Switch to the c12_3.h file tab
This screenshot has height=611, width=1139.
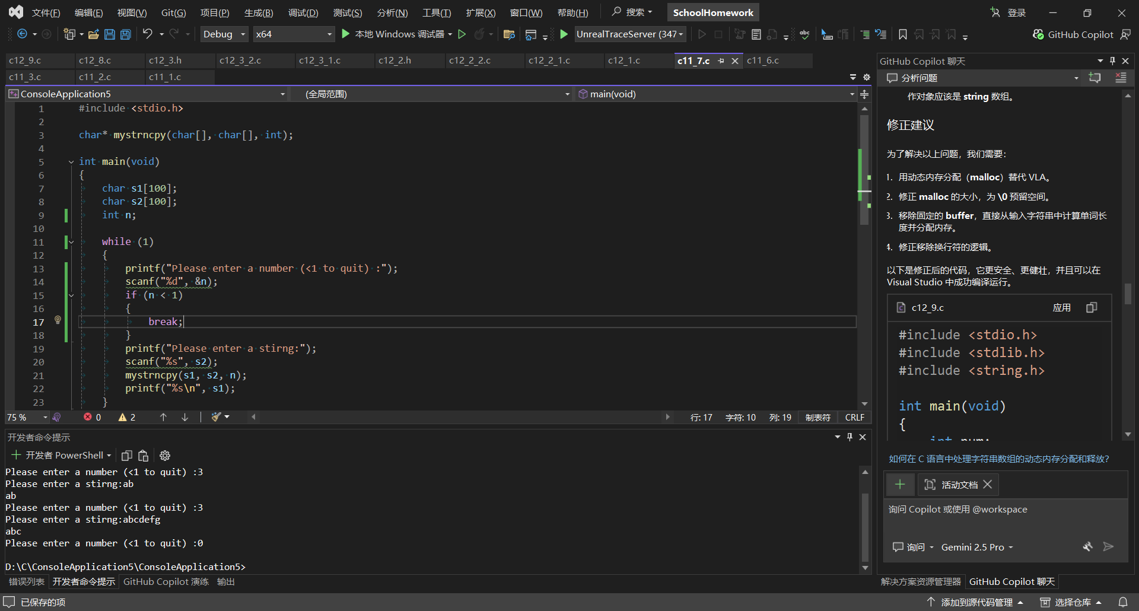pyautogui.click(x=165, y=61)
